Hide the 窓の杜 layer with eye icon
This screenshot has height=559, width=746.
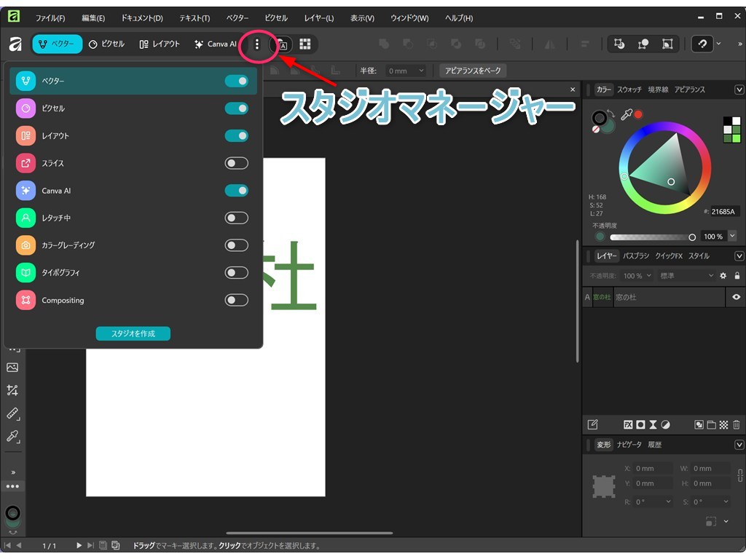click(736, 297)
